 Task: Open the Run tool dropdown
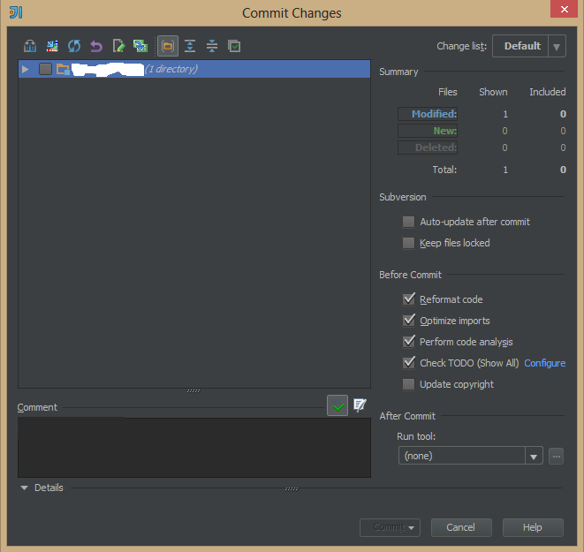pos(534,456)
